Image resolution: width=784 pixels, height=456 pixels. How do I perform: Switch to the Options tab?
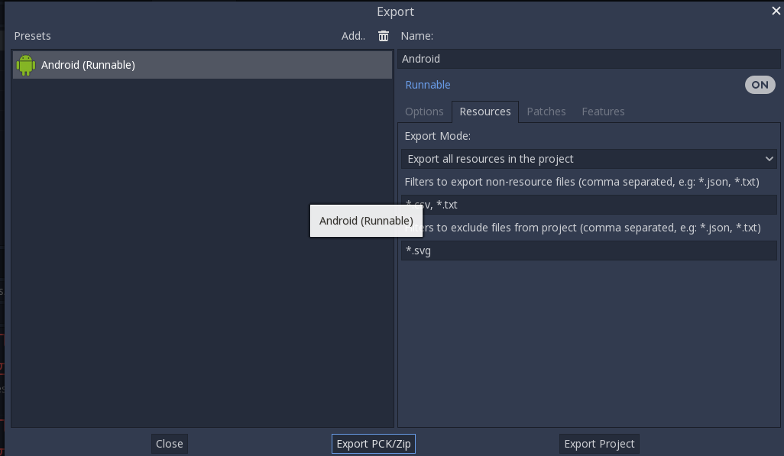pos(424,112)
